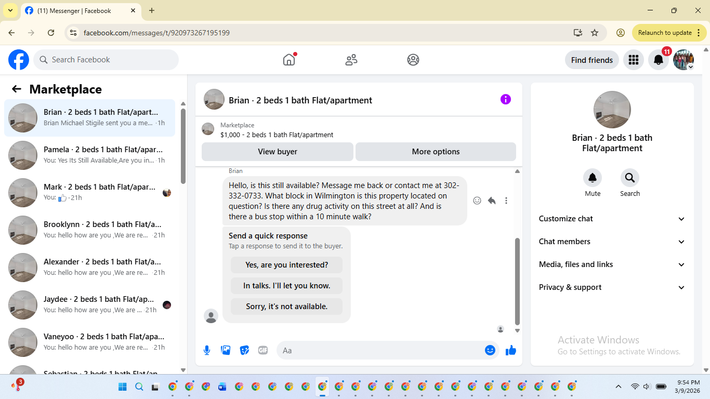
Task: Open Pamela conversation in chat list
Action: click(x=89, y=155)
